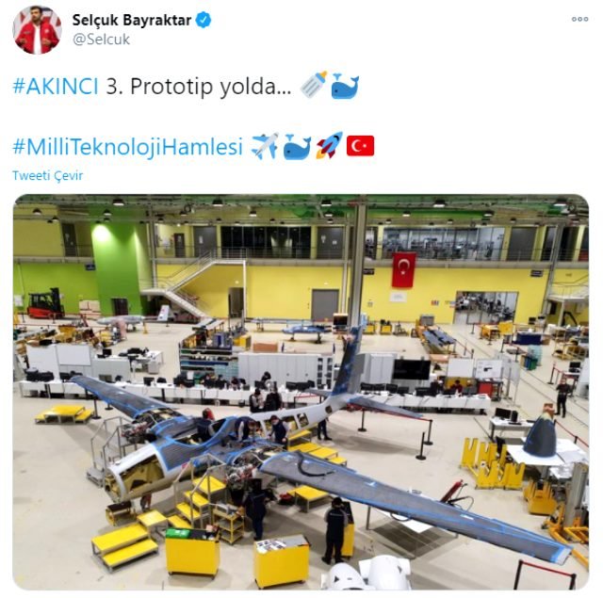Viewport: 603px width, 598px height.
Task: Click the red forklift in the photo
Action: (46, 303)
